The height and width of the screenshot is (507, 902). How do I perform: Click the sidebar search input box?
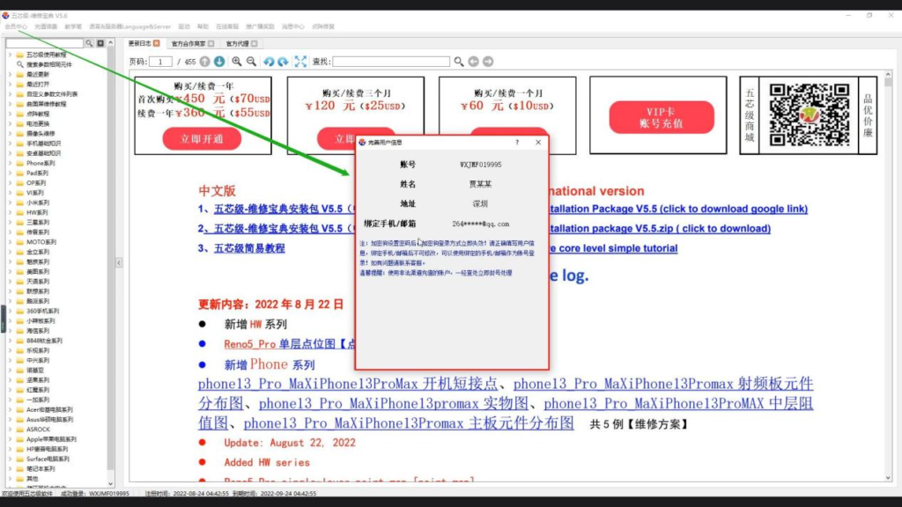coord(45,43)
